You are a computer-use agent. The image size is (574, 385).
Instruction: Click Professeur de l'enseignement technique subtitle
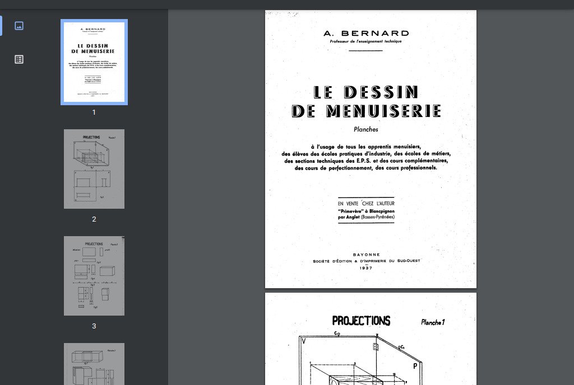[x=365, y=41]
